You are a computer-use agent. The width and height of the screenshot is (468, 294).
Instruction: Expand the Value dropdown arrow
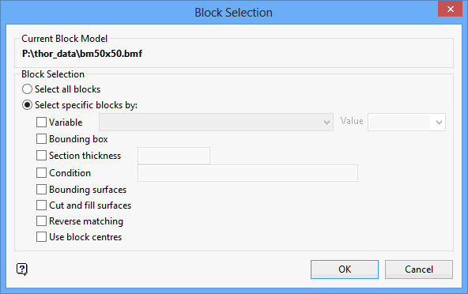pyautogui.click(x=439, y=122)
